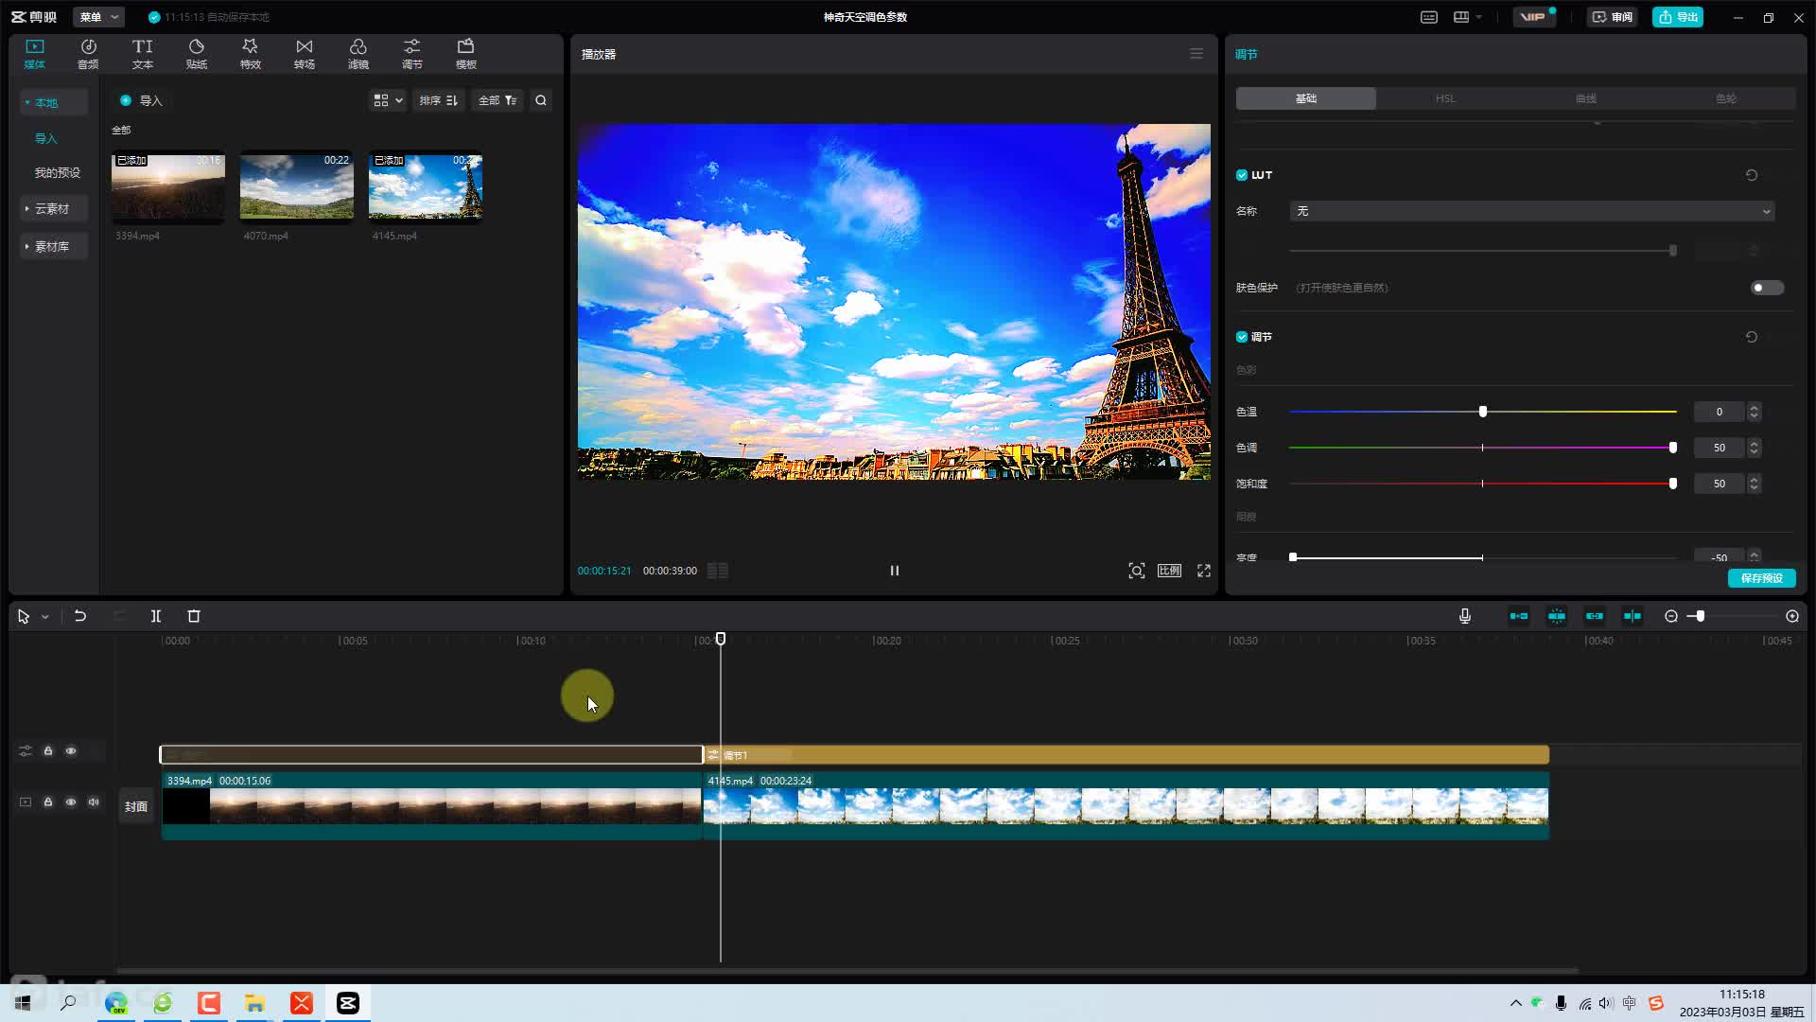Click the 饱和度 value stepper arrows
The image size is (1816, 1022).
(1755, 484)
